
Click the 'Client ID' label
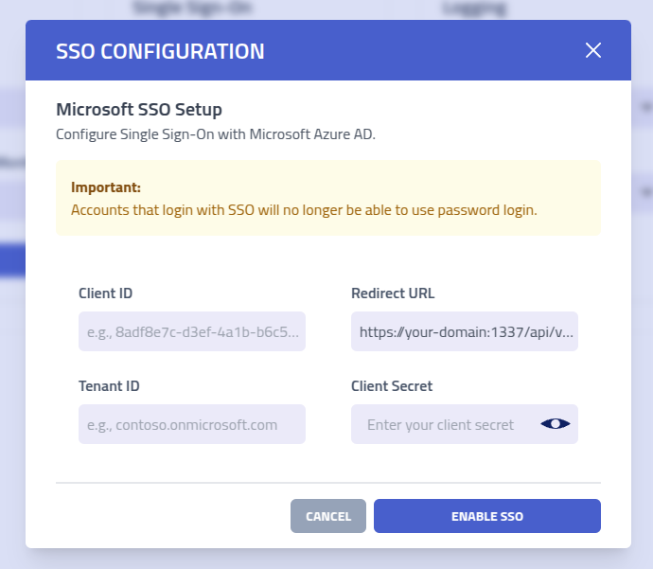click(x=105, y=293)
